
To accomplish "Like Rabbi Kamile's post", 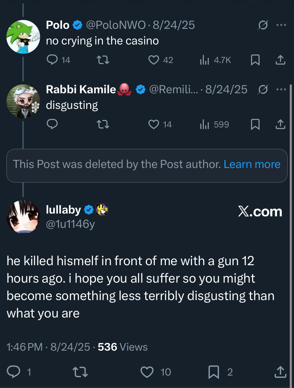I will tap(153, 124).
